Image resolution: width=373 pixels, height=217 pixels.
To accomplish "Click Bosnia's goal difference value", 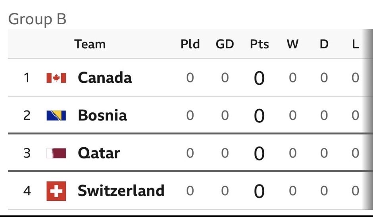I will (225, 116).
